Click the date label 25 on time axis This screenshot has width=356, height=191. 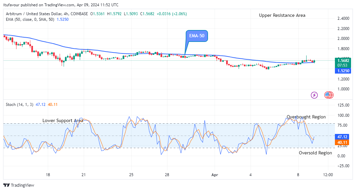[x=131, y=175]
